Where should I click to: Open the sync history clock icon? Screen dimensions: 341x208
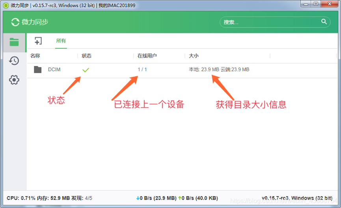14,61
